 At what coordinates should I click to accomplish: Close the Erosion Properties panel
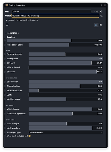pyautogui.click(x=105, y=5)
